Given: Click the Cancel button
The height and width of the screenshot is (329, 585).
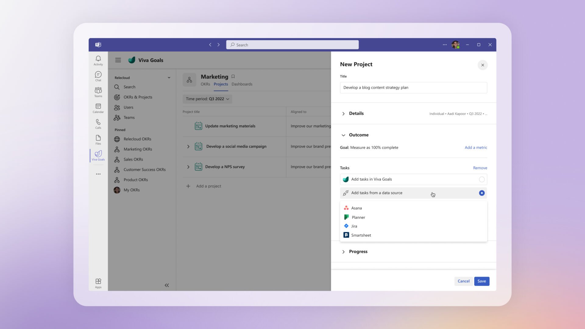Looking at the screenshot, I should (463, 281).
